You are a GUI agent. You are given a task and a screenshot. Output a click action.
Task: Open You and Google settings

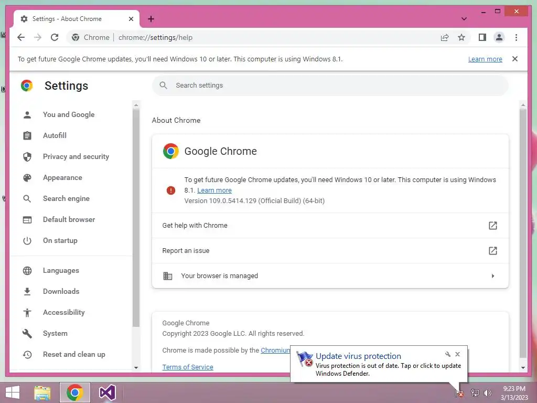tap(69, 115)
